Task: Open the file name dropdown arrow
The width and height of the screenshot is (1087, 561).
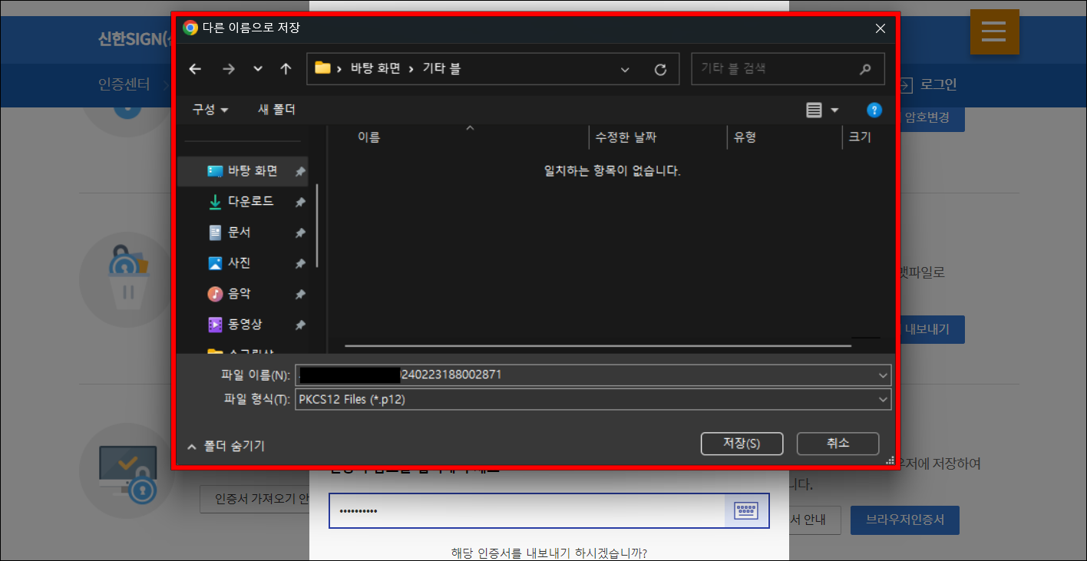Action: coord(882,375)
